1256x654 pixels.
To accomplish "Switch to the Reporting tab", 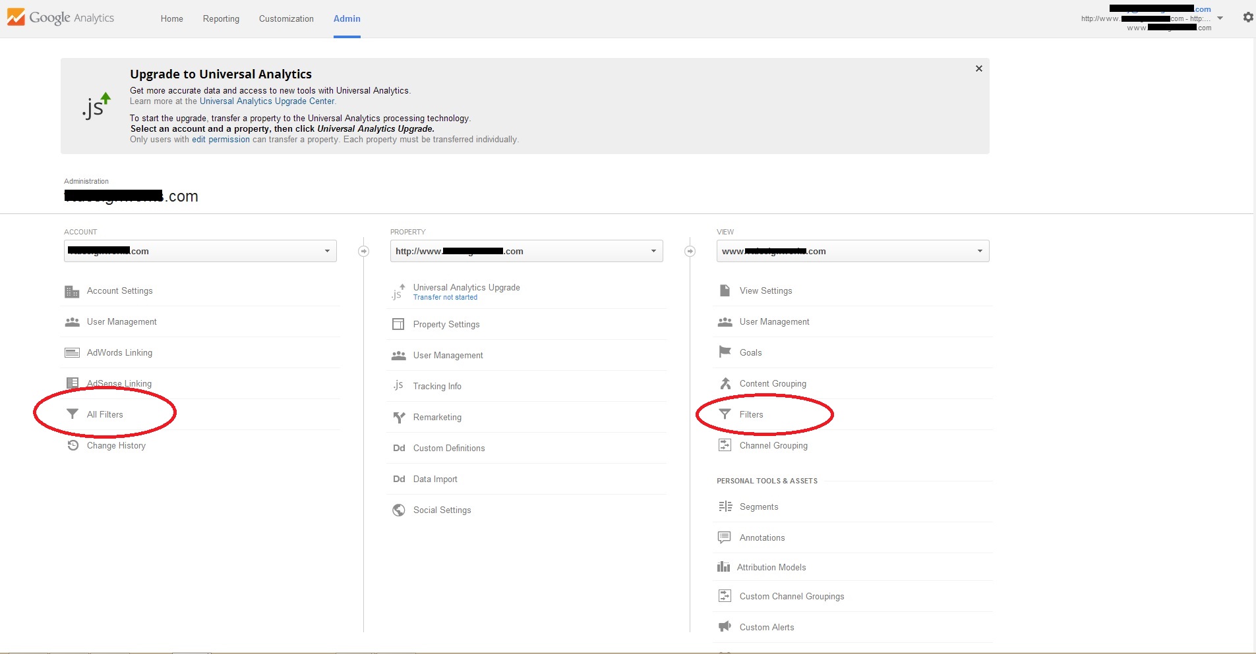I will click(x=221, y=18).
